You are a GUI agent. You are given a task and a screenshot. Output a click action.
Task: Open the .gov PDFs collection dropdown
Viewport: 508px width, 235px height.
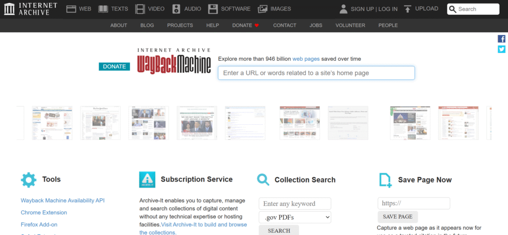(x=295, y=217)
